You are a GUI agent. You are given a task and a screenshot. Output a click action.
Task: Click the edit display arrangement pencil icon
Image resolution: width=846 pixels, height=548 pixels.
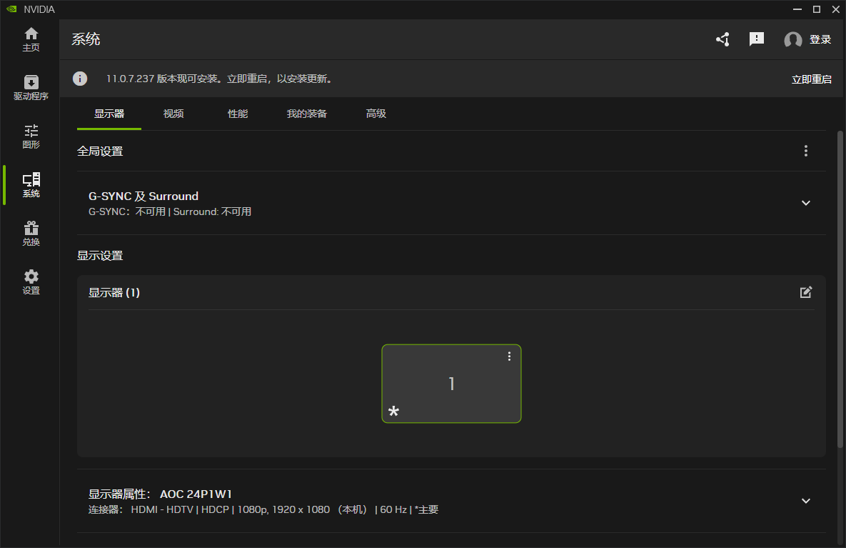coord(805,292)
